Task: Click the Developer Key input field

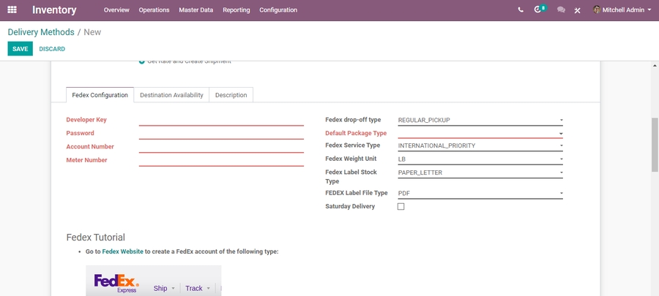Action: [x=220, y=120]
